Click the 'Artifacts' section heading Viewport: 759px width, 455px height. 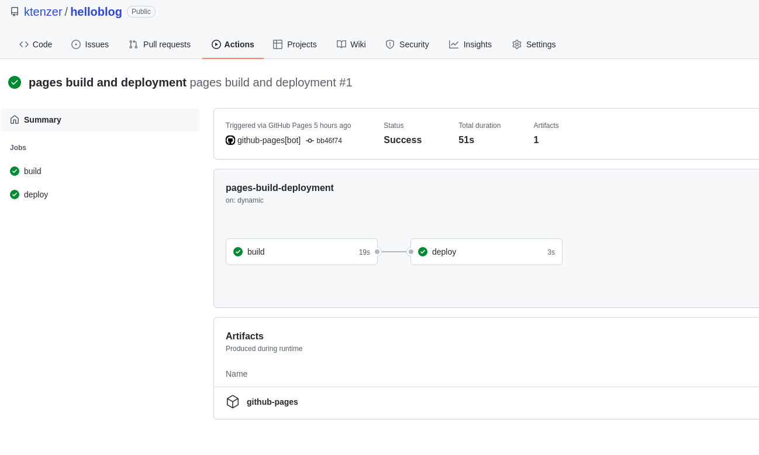tap(244, 336)
